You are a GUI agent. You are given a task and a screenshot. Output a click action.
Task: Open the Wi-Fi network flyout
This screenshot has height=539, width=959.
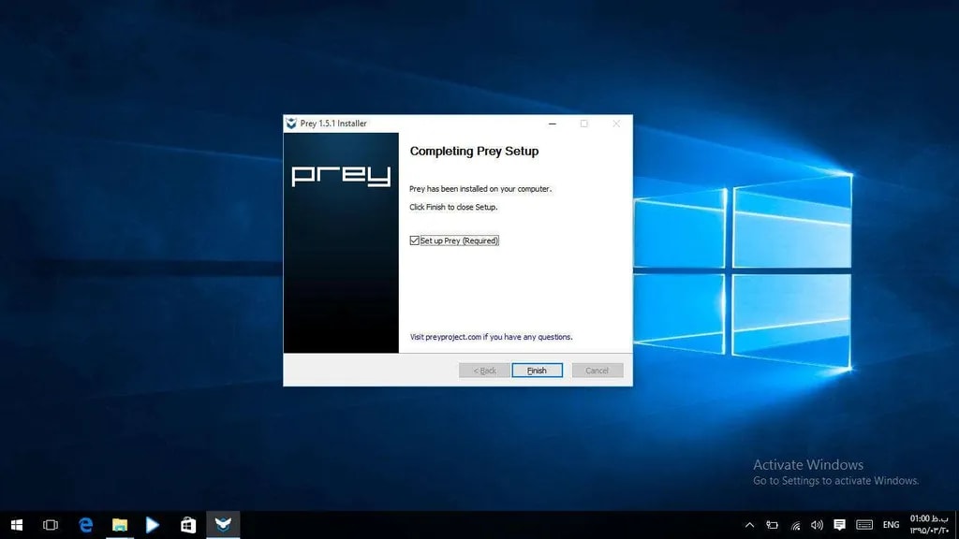[x=795, y=525]
